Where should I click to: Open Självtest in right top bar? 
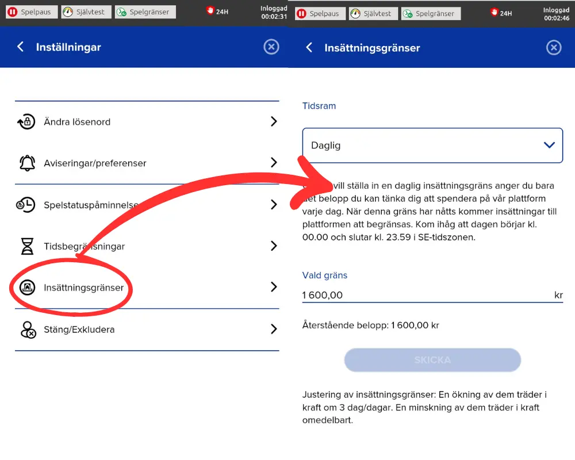373,14
